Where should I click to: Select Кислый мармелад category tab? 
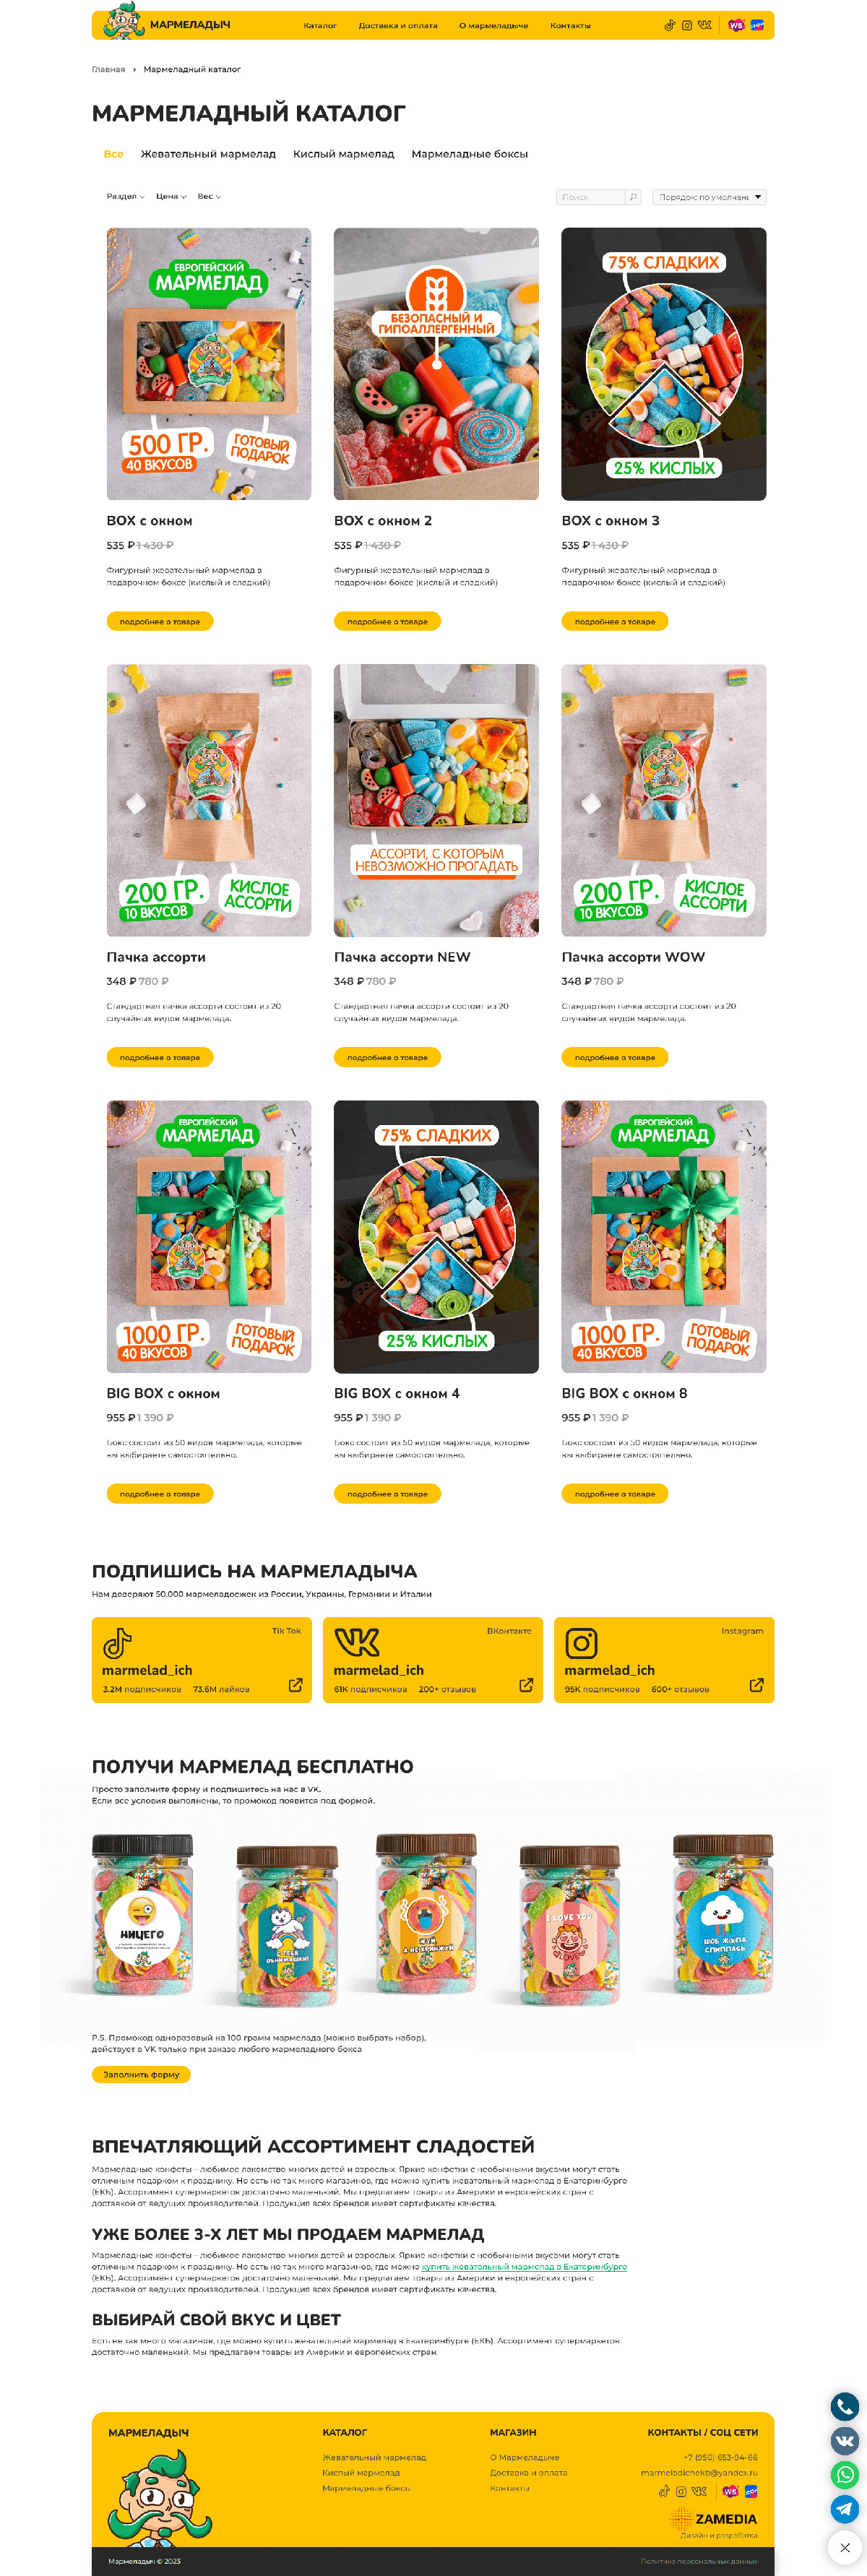tap(343, 154)
